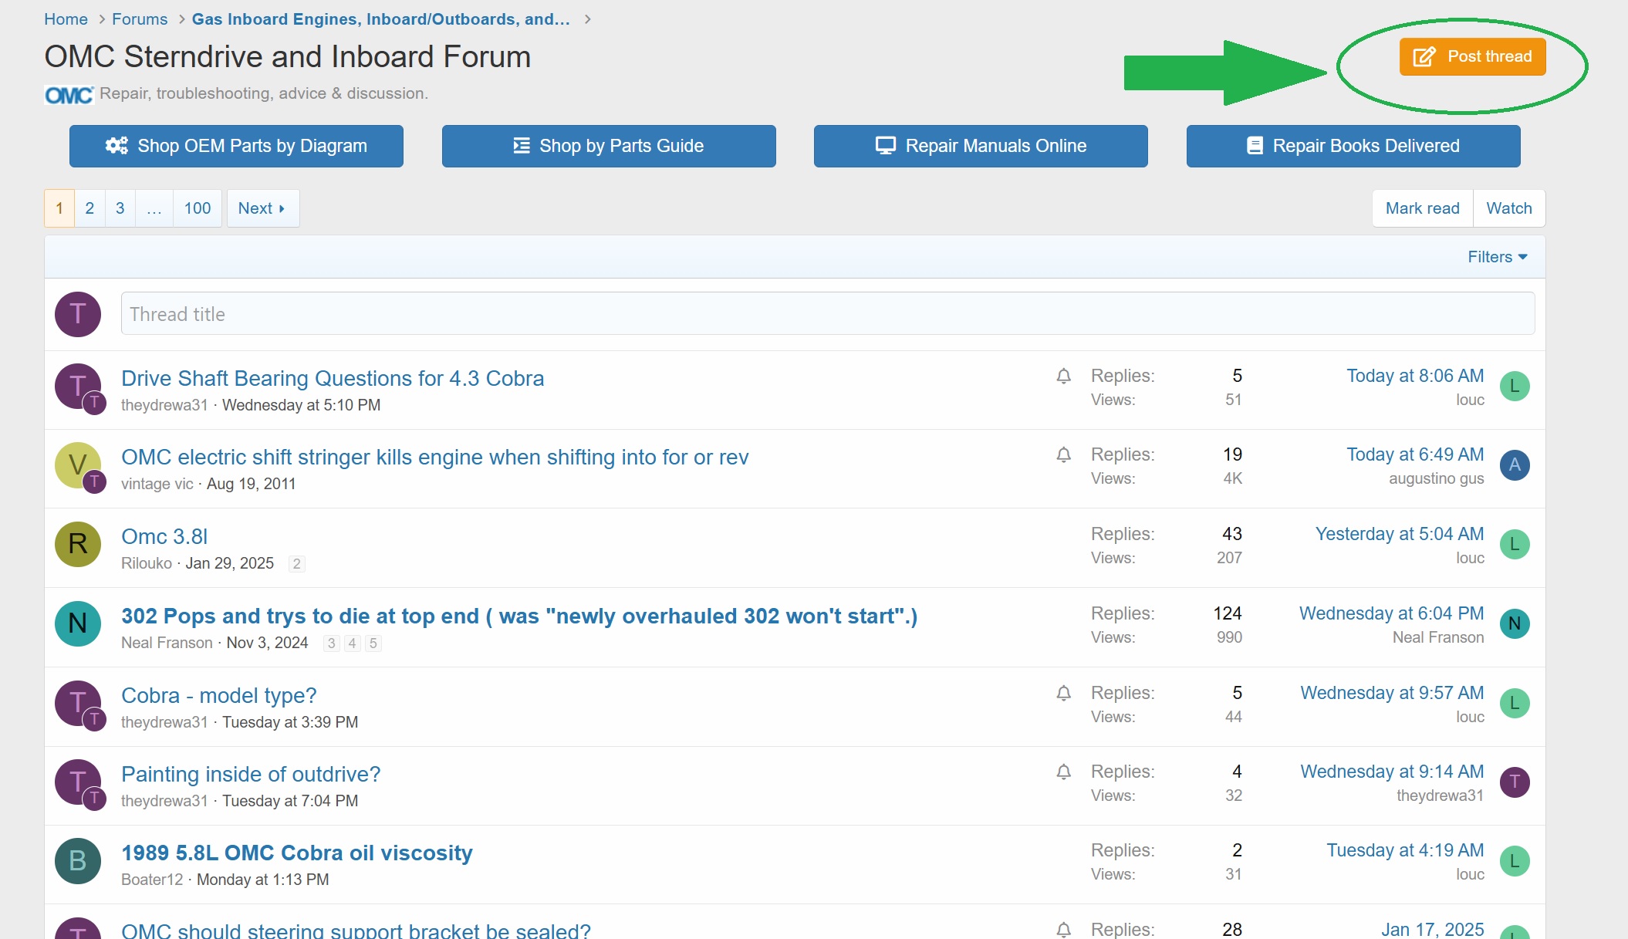
Task: Open Today at 8:06 AM latest post
Action: pyautogui.click(x=1415, y=376)
